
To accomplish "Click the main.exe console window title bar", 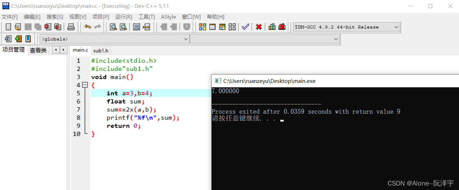I will click(335, 81).
